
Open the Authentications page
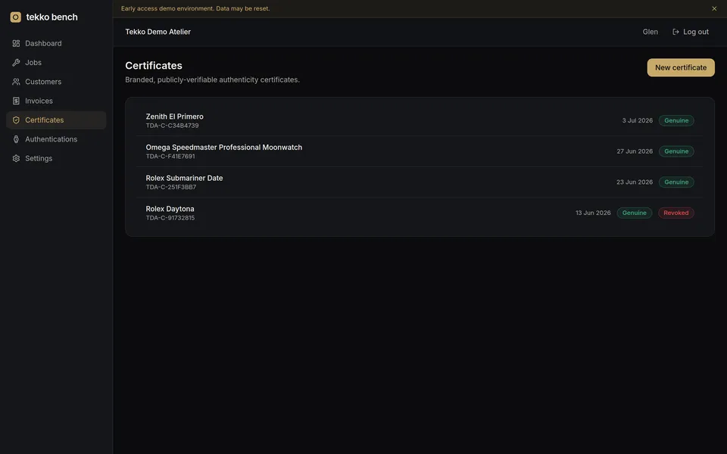click(56, 139)
